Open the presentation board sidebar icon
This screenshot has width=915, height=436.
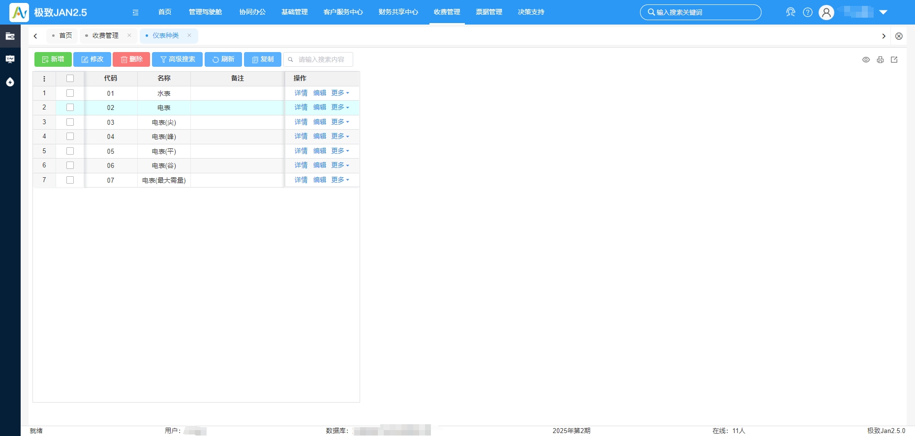(x=10, y=59)
